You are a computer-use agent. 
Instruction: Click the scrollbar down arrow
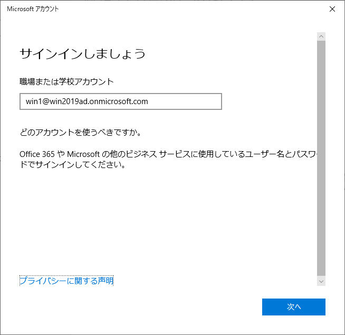click(321, 282)
